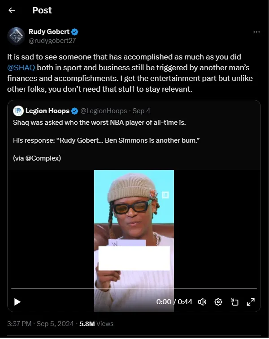Open Legion Hoops account name
Viewport: 269px width, 339px height.
47,111
